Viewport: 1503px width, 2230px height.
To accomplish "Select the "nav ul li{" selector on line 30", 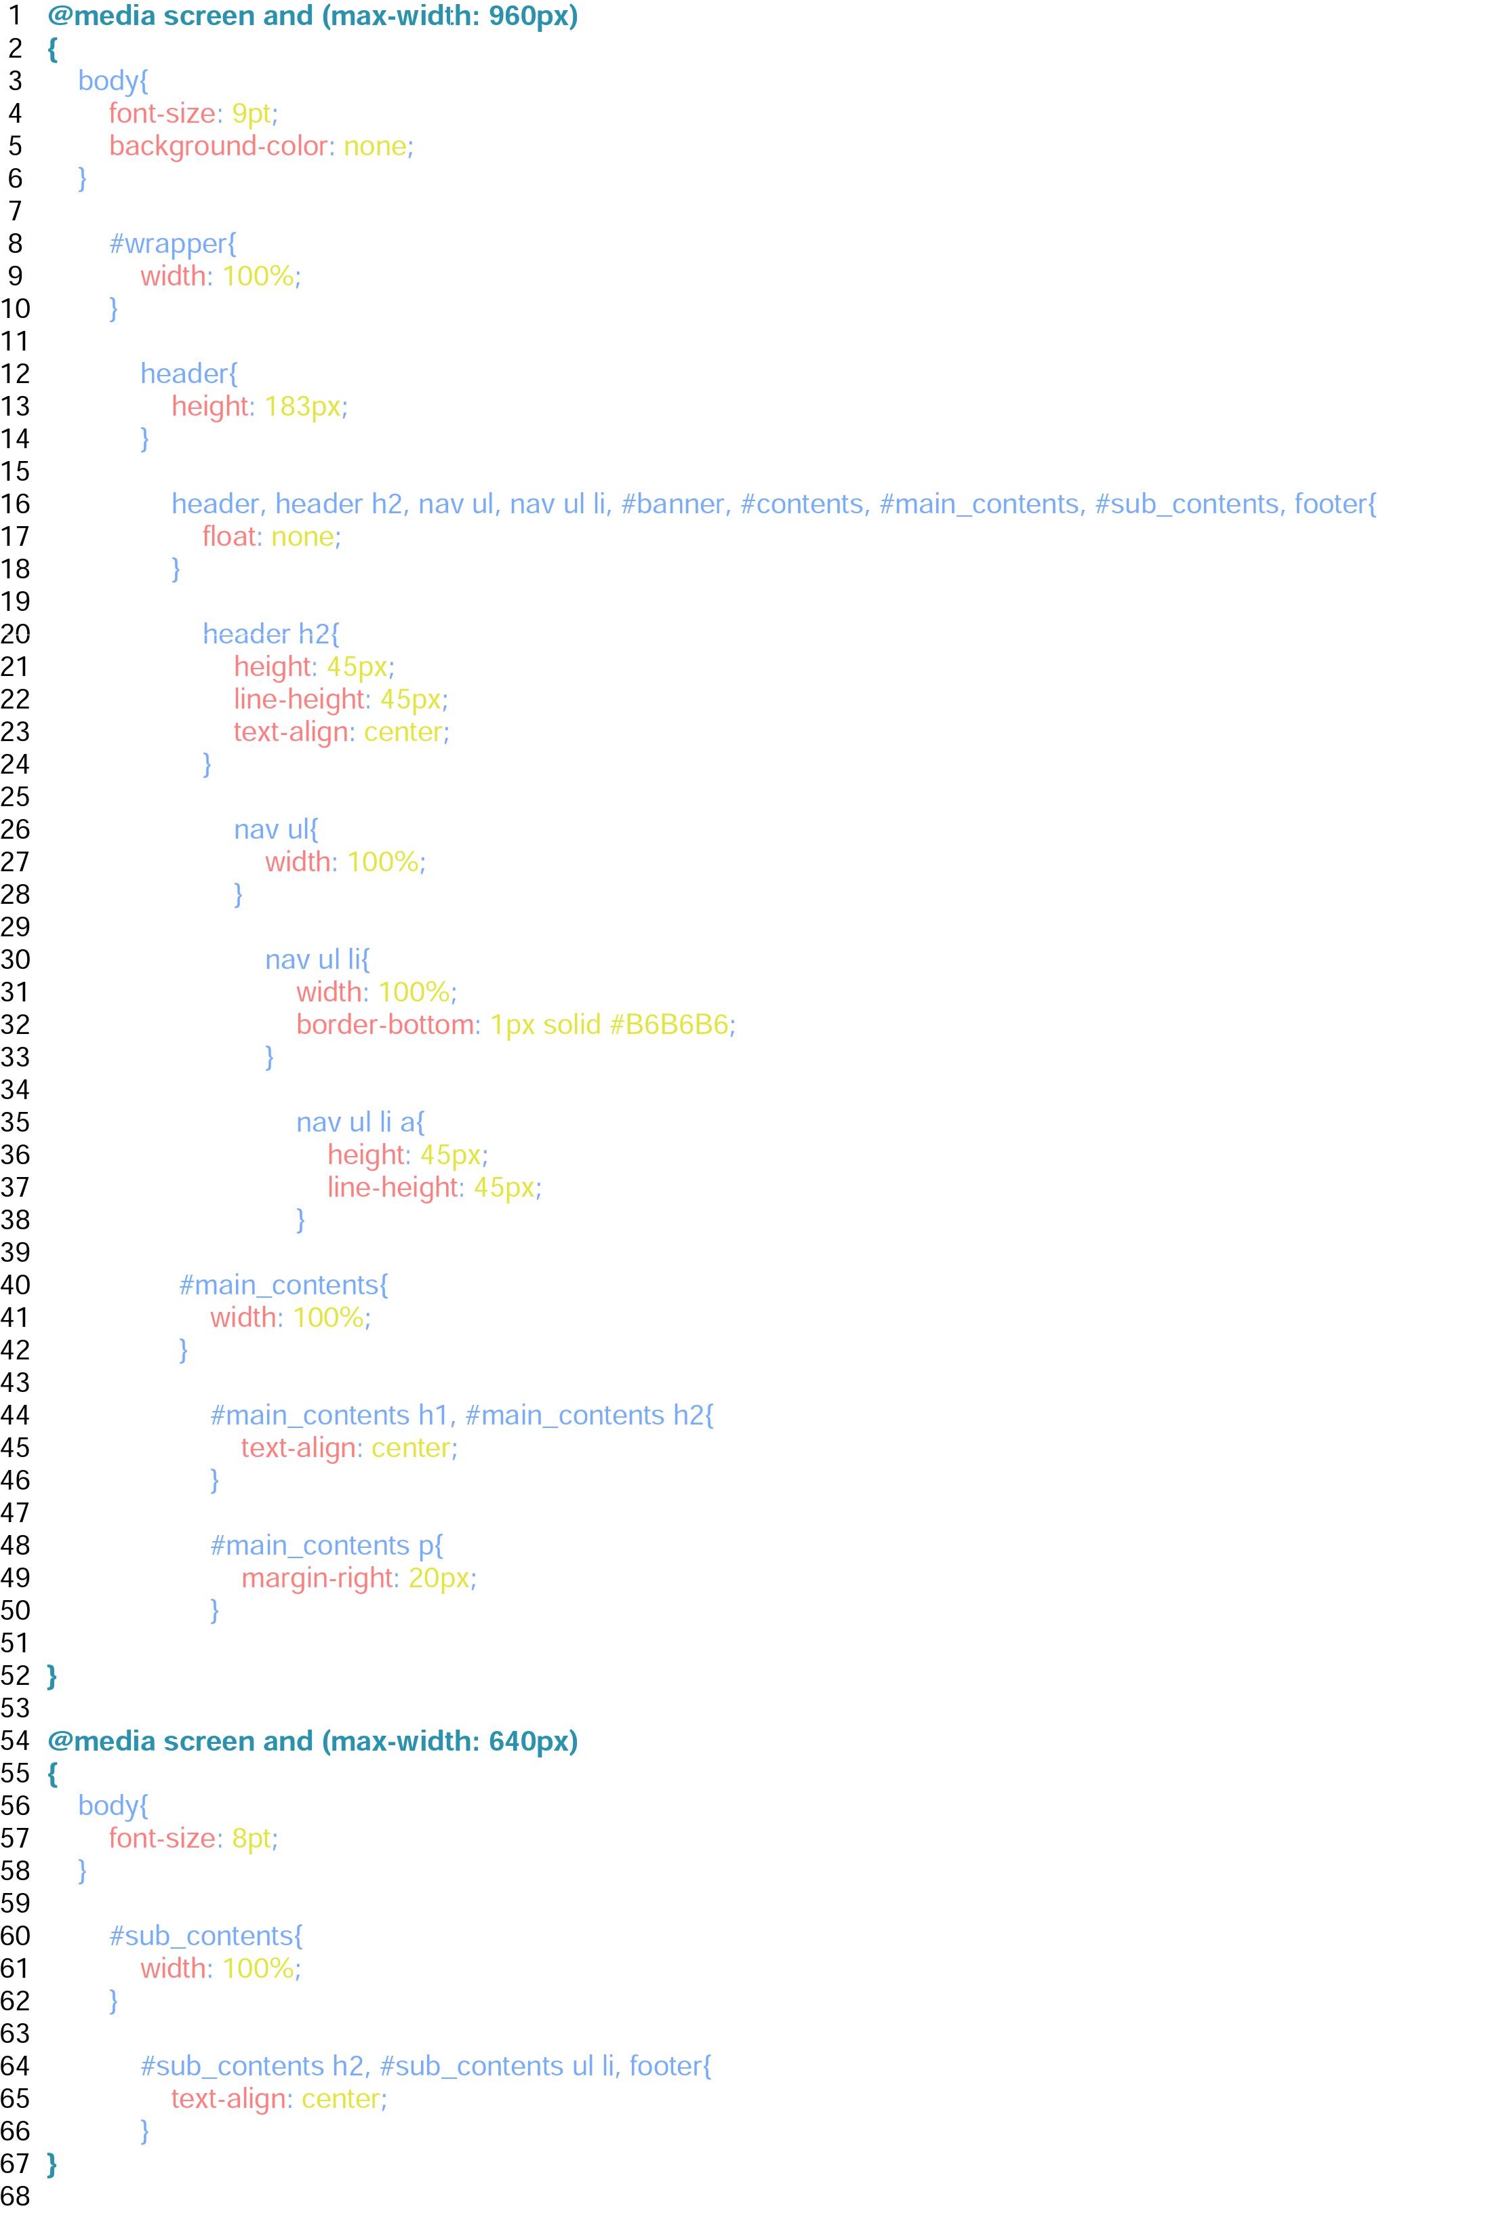I will coord(317,961).
